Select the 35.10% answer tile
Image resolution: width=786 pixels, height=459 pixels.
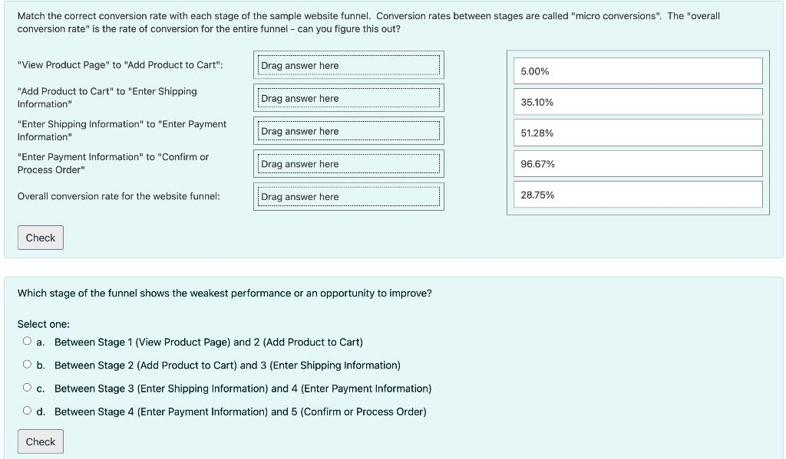tap(638, 101)
